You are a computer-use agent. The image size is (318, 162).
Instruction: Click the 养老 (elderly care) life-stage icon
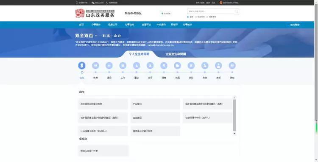pyautogui.click(x=205, y=65)
